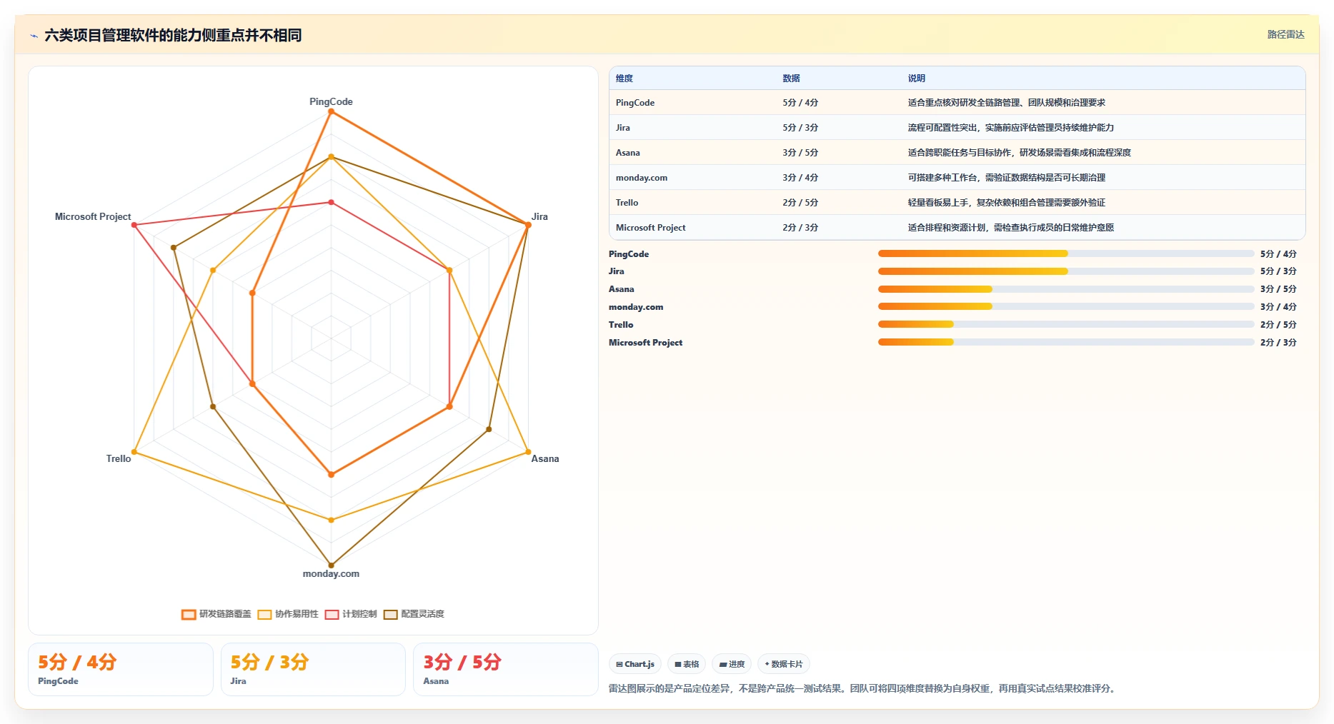Image resolution: width=1334 pixels, height=724 pixels.
Task: Toggle the 协作易用性 legend swatch
Action: point(264,614)
